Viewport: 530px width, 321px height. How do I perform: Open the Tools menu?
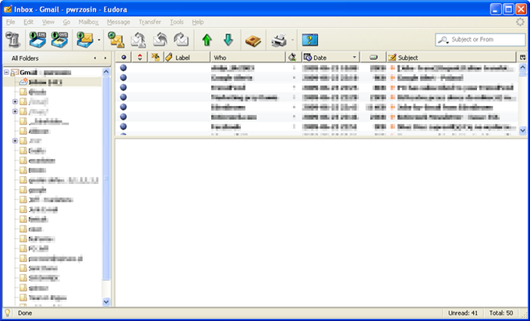pos(176,22)
